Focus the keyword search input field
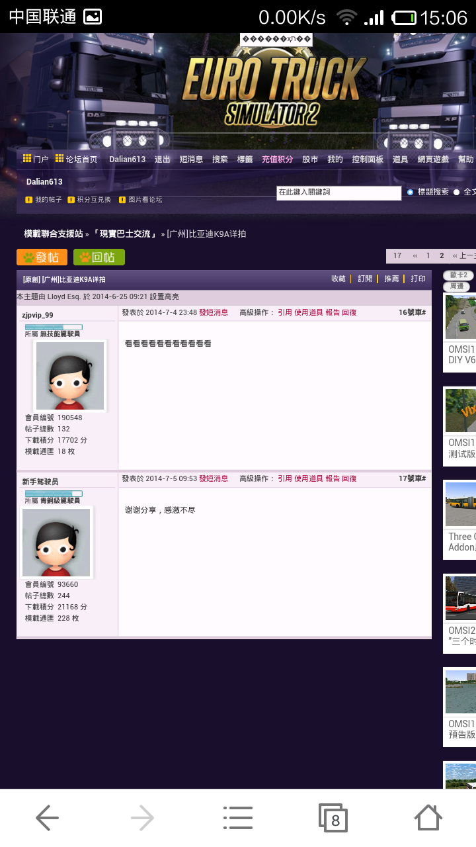The image size is (476, 847). click(338, 193)
